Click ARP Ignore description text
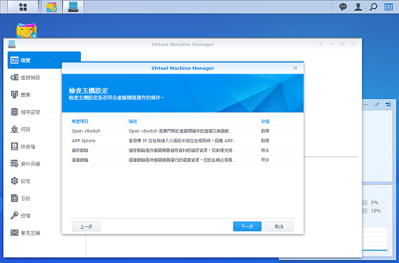 (x=182, y=141)
